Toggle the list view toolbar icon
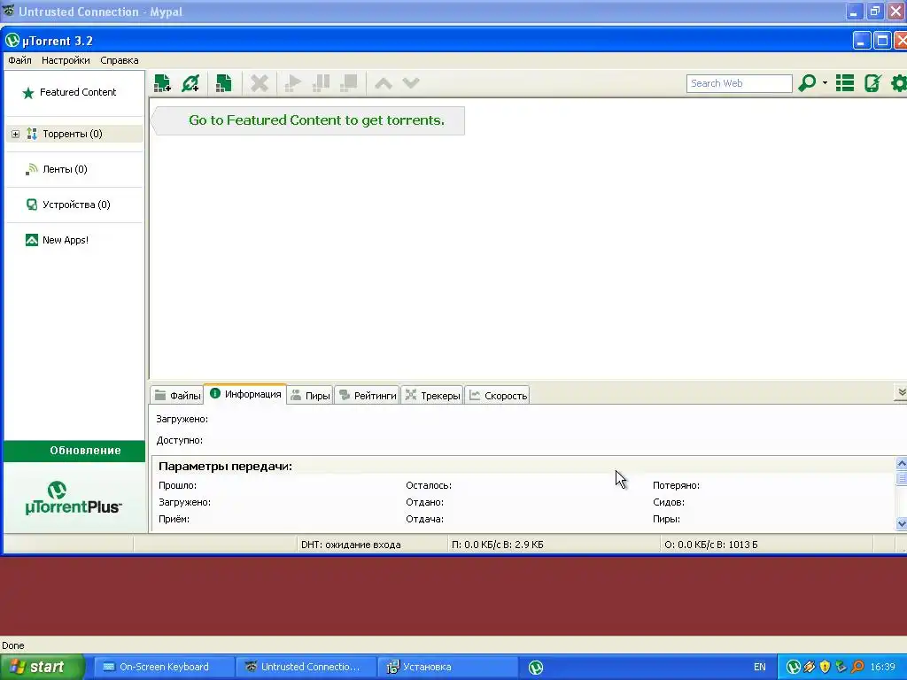This screenshot has width=907, height=680. (x=845, y=83)
